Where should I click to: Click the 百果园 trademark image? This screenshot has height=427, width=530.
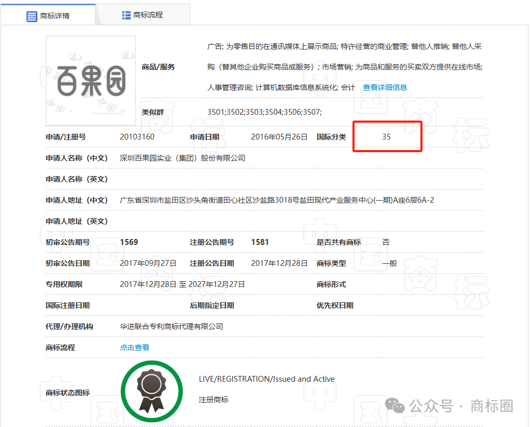[90, 80]
